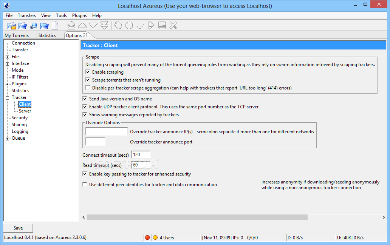Select Server under Tracker
The image size is (390, 245).
[x=25, y=111]
